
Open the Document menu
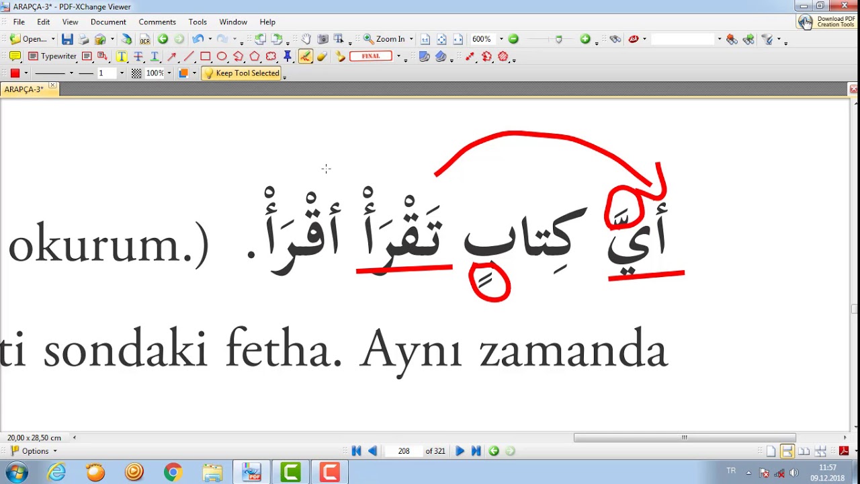[x=108, y=22]
